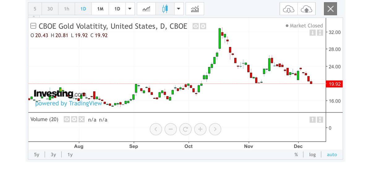Toggle visibility of the Volume indicator
The width and height of the screenshot is (371, 171).
tap(67, 119)
